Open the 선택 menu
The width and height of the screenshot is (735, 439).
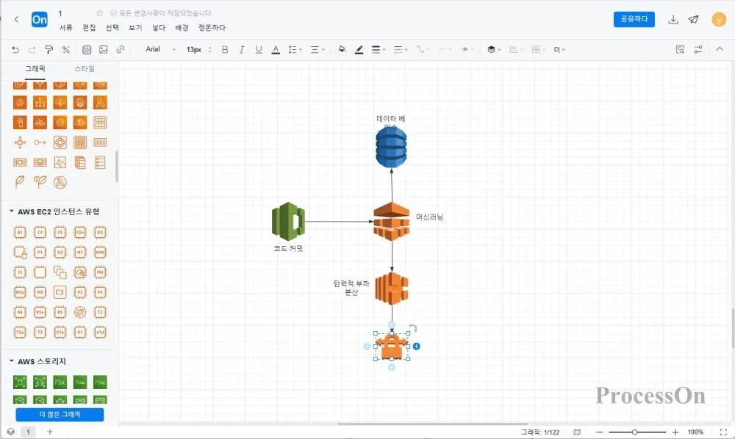pyautogui.click(x=112, y=28)
